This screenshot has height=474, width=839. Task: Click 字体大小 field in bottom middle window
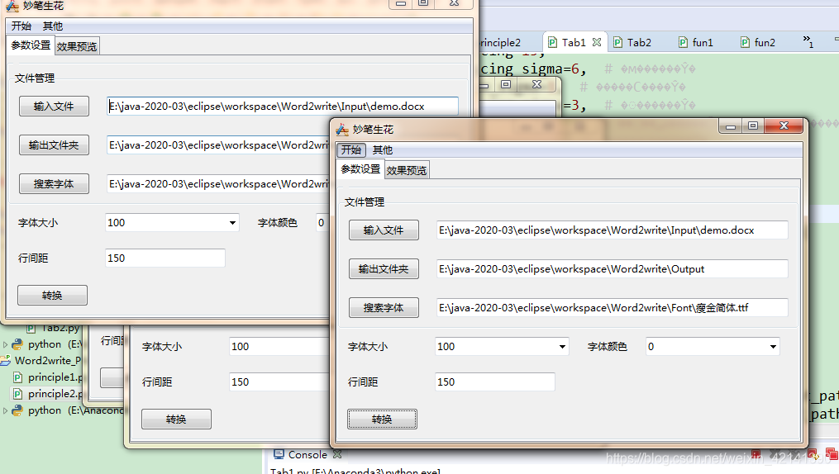point(280,346)
